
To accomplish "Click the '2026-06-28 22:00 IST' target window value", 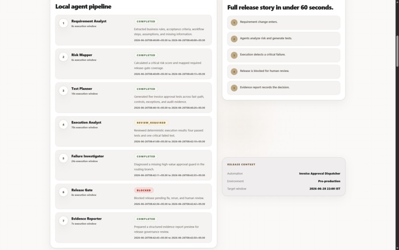I will (325, 189).
